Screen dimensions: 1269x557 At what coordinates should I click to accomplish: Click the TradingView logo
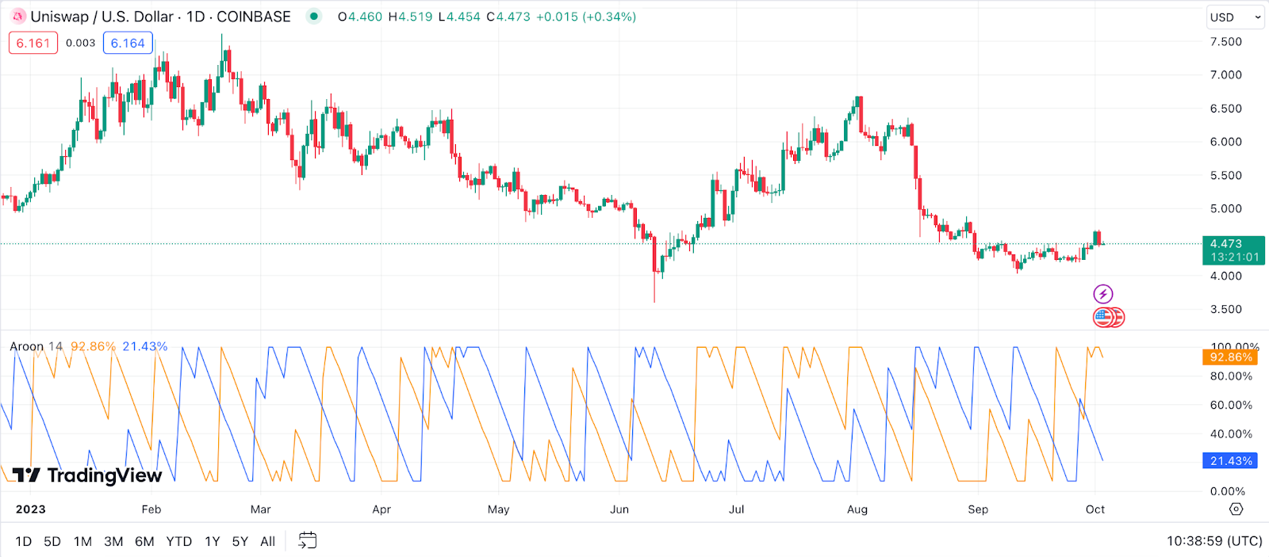point(87,475)
